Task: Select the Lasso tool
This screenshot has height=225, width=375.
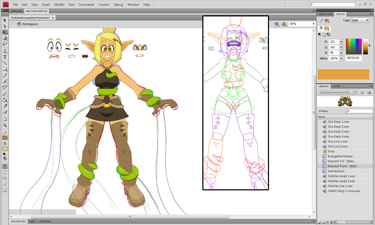Action: pyautogui.click(x=5, y=44)
